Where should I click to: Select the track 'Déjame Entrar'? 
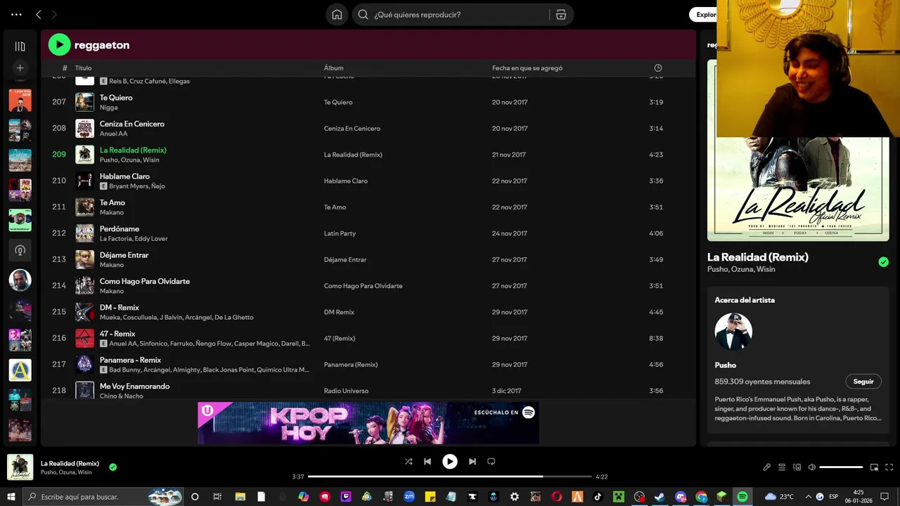(124, 255)
